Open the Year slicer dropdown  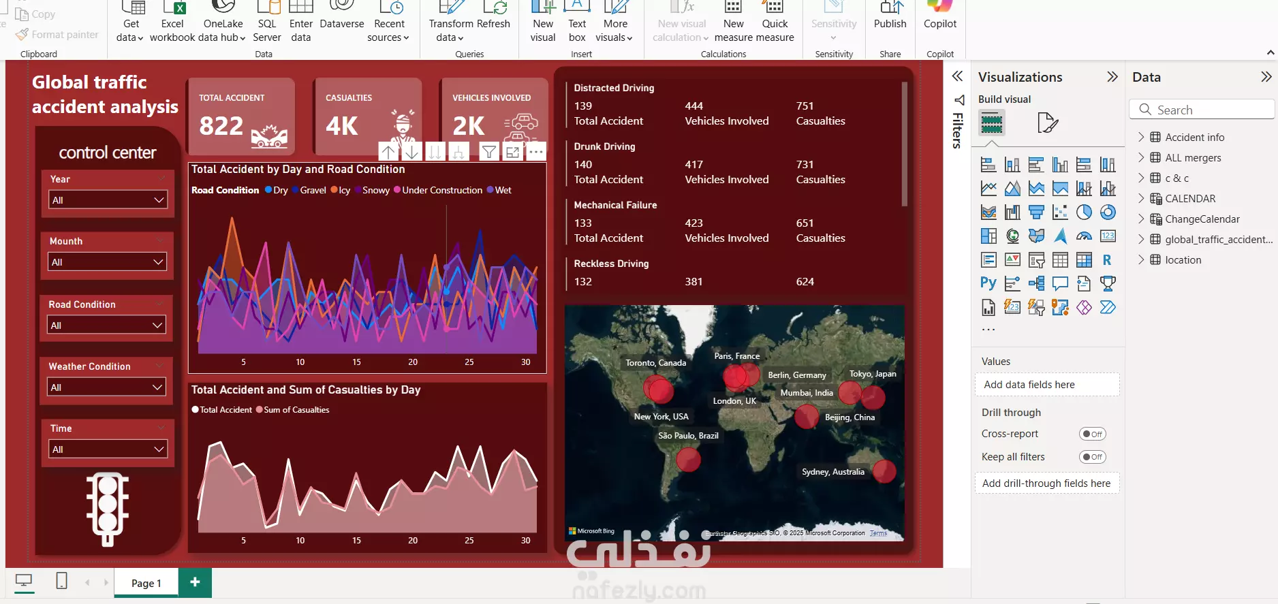pyautogui.click(x=108, y=200)
